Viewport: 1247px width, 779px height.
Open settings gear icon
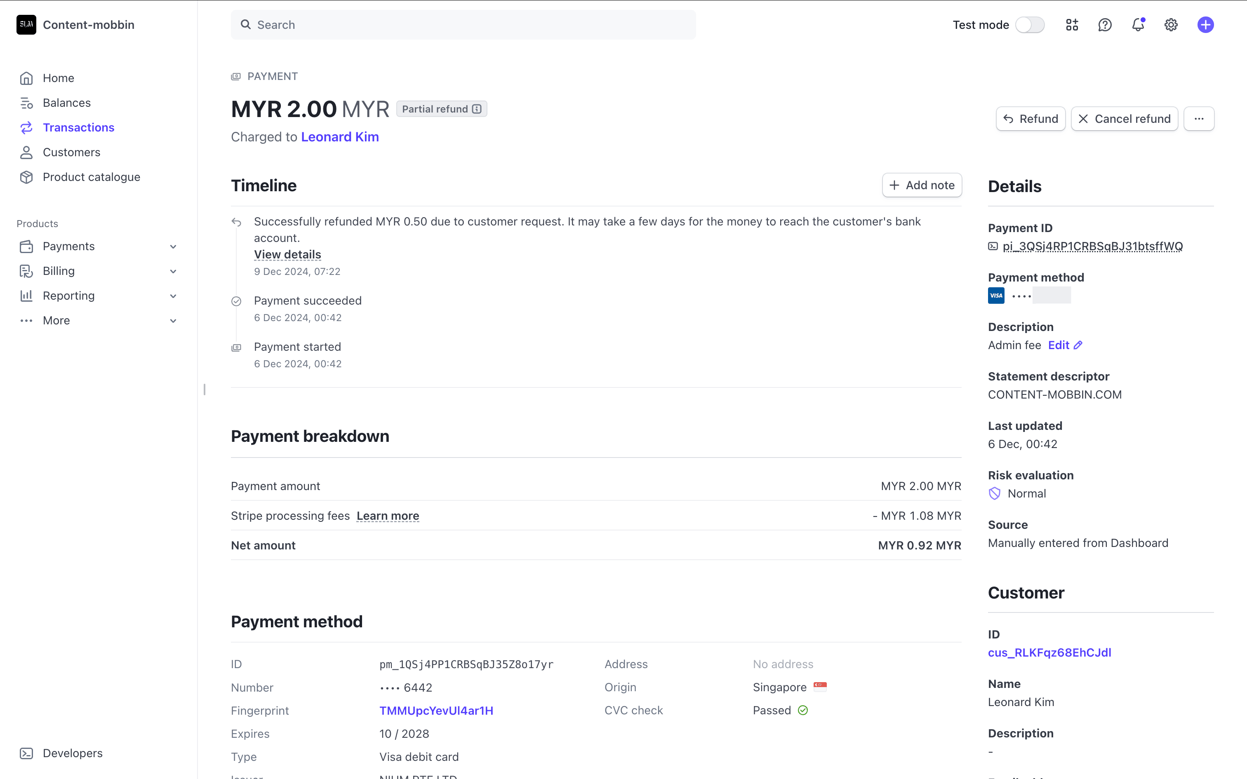pyautogui.click(x=1171, y=25)
